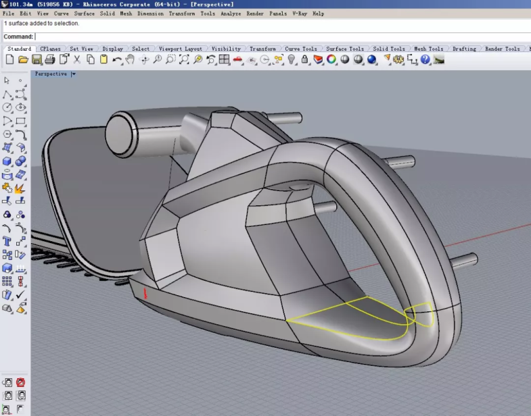Open the Analyze menu

231,14
